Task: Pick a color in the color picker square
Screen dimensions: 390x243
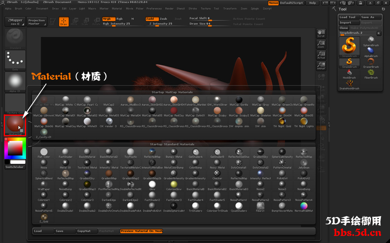Action: point(15,148)
